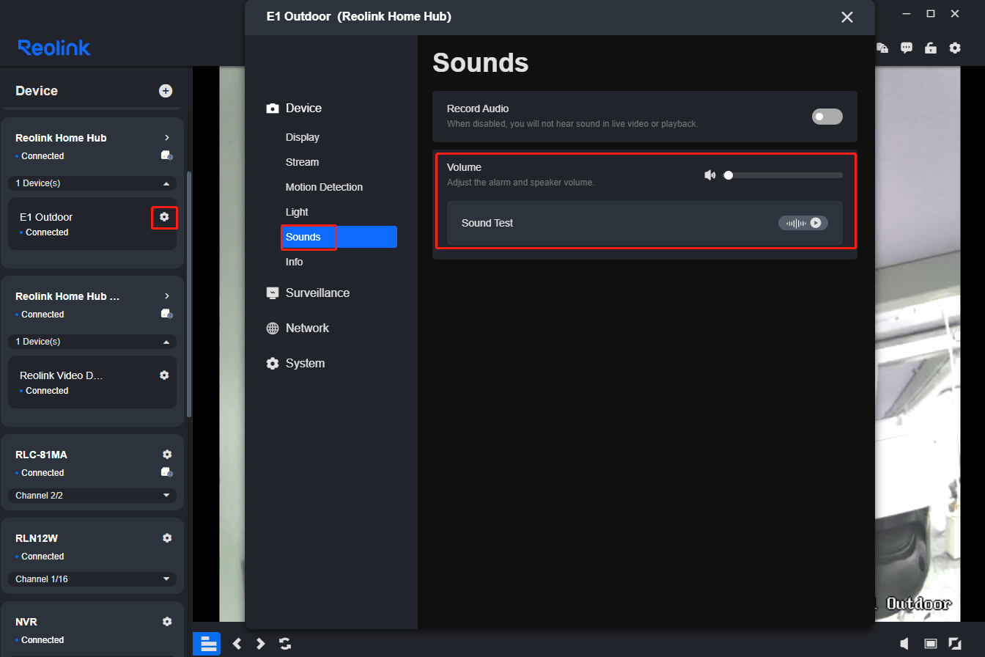Select the NVR device name
Viewport: 985px width, 657px height.
click(x=26, y=622)
